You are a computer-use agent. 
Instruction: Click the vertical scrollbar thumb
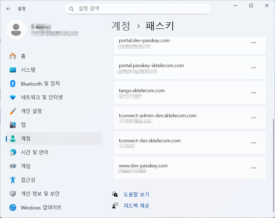pyautogui.click(x=273, y=165)
